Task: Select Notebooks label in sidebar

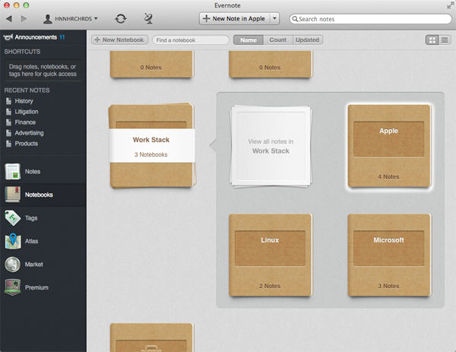Action: [39, 195]
